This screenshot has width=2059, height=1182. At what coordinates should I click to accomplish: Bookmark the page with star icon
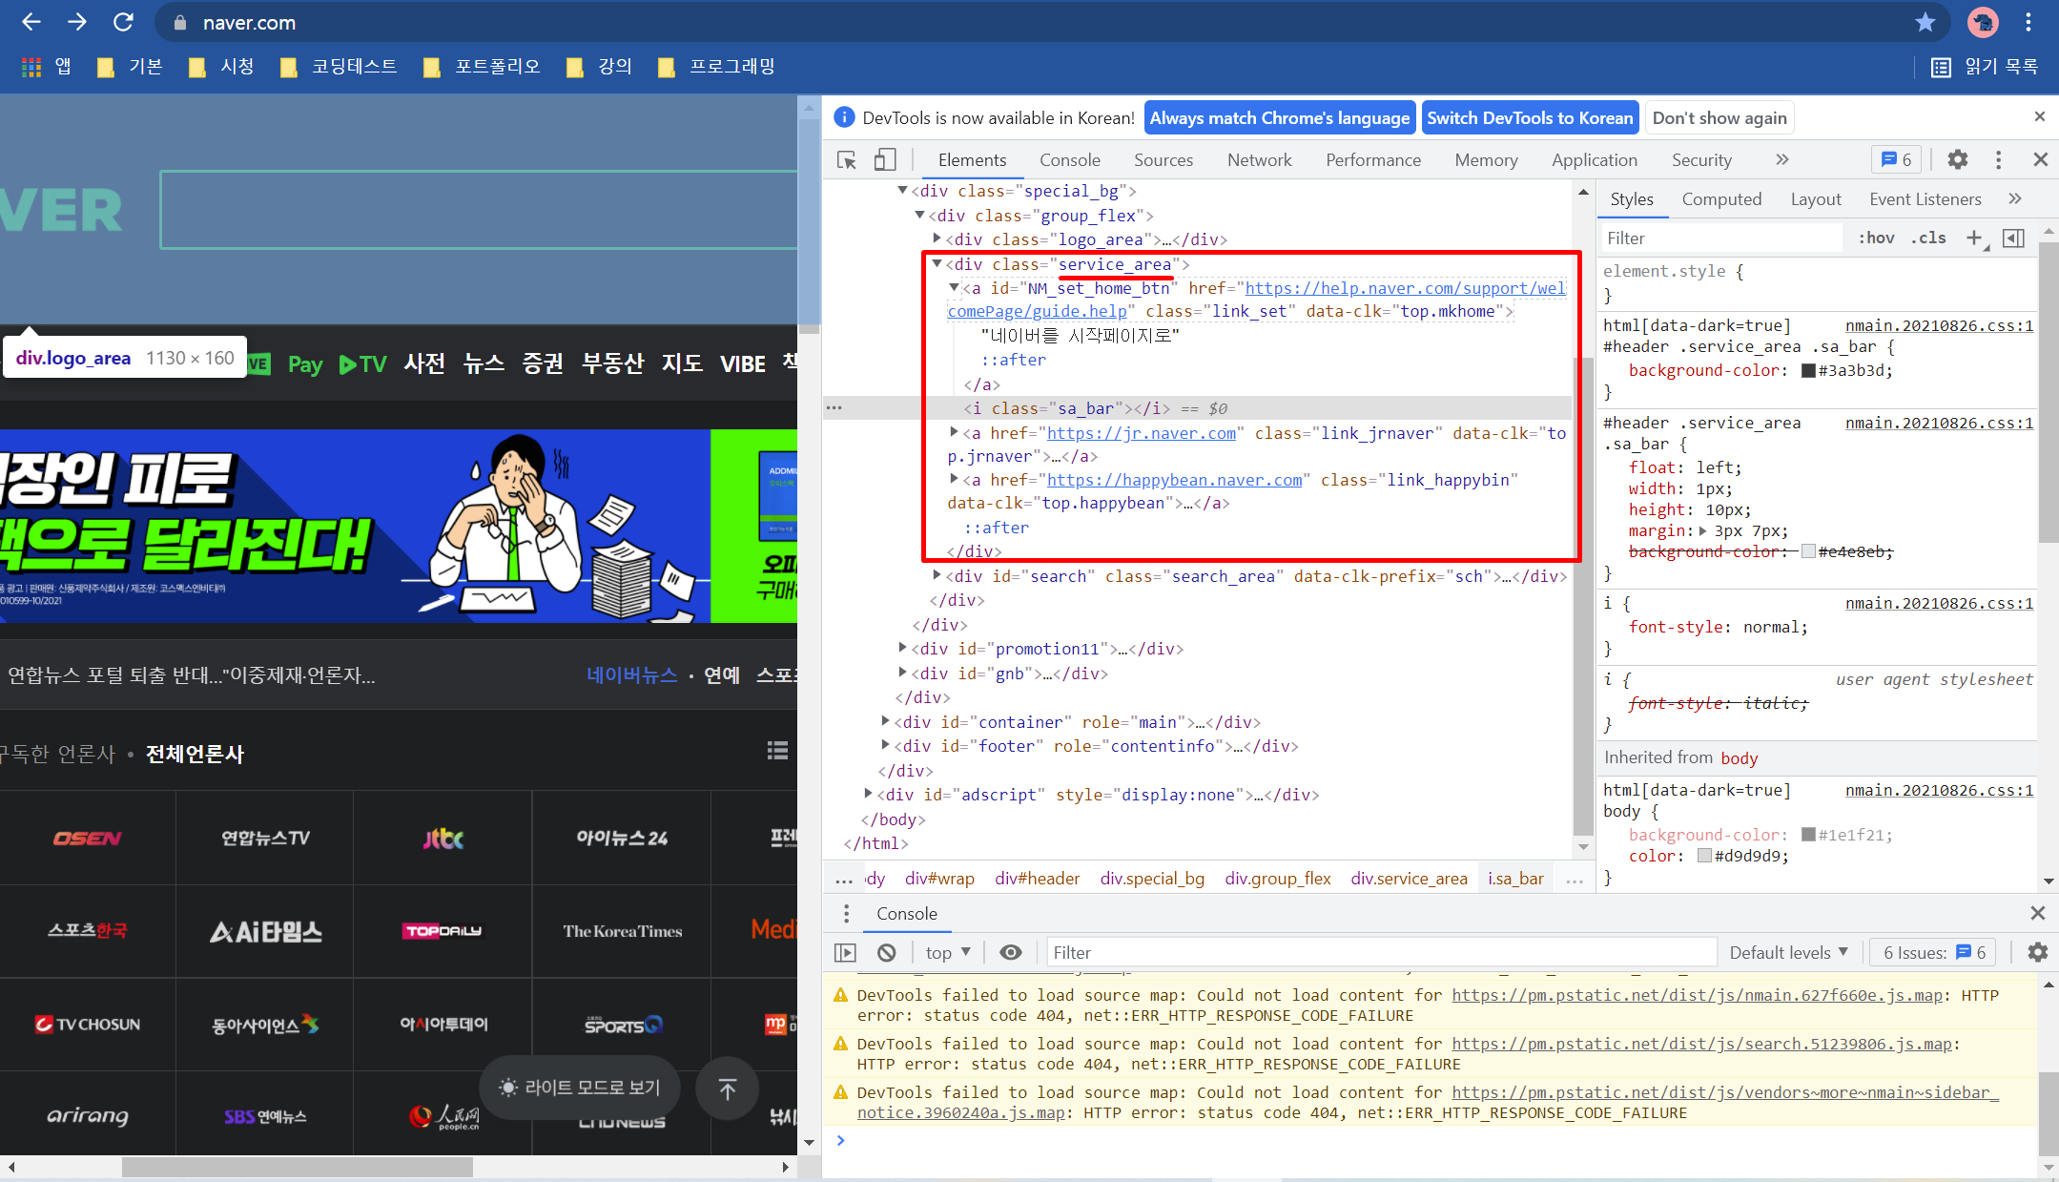click(x=1925, y=22)
